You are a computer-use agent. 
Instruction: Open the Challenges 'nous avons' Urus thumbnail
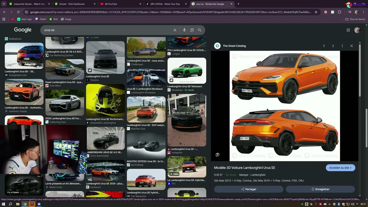click(146, 47)
